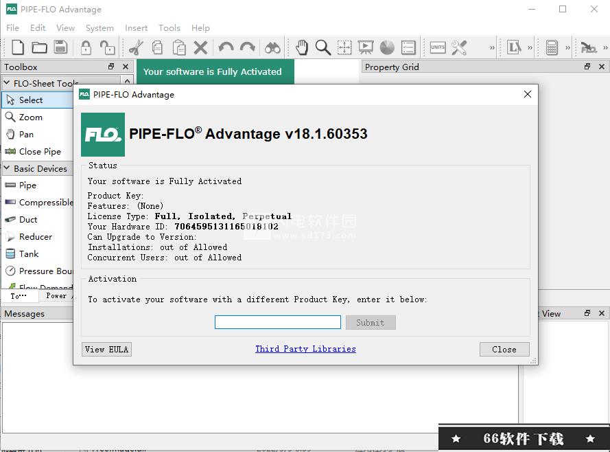Switch to the Power tab in Toolbox
Viewport: 610px width, 452px height.
(x=57, y=296)
